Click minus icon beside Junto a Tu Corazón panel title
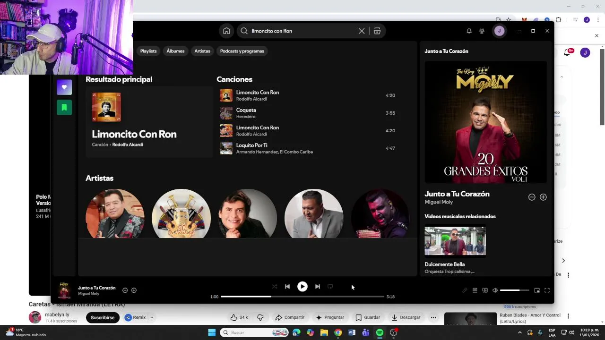The height and width of the screenshot is (340, 605). click(532, 197)
